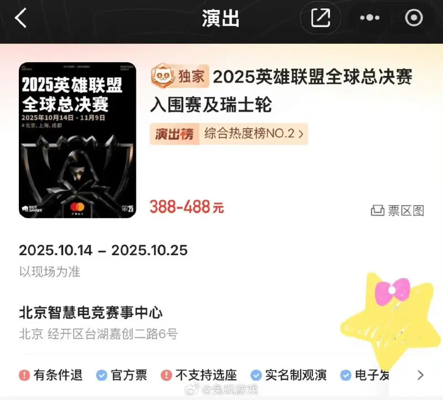Tap the address 经开区台湖嘉创二路6号
The image size is (443, 400).
(113, 334)
